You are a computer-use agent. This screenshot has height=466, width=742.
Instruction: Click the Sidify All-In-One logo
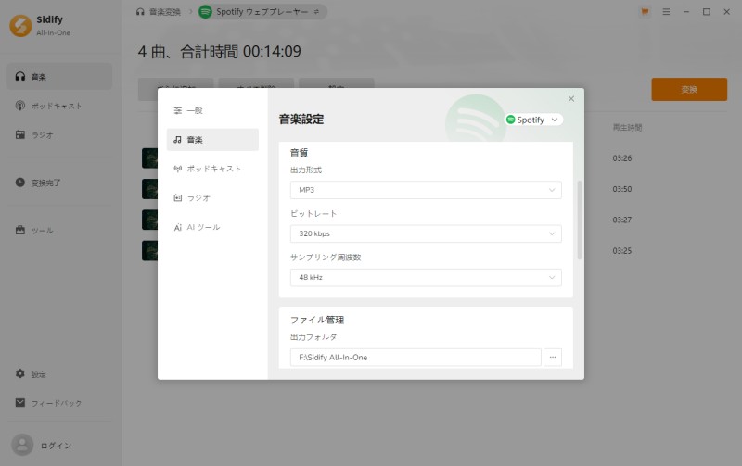20,26
